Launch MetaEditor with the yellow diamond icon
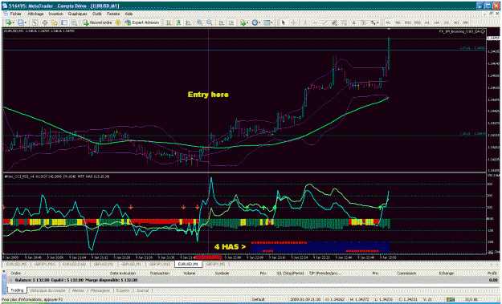This screenshot has height=304, width=502. (x=118, y=22)
